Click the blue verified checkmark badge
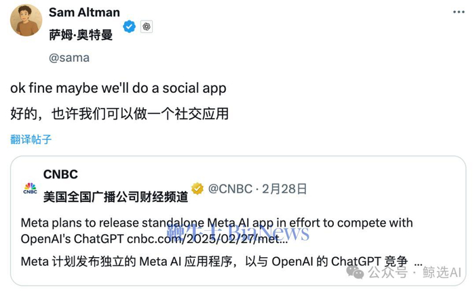 point(129,26)
